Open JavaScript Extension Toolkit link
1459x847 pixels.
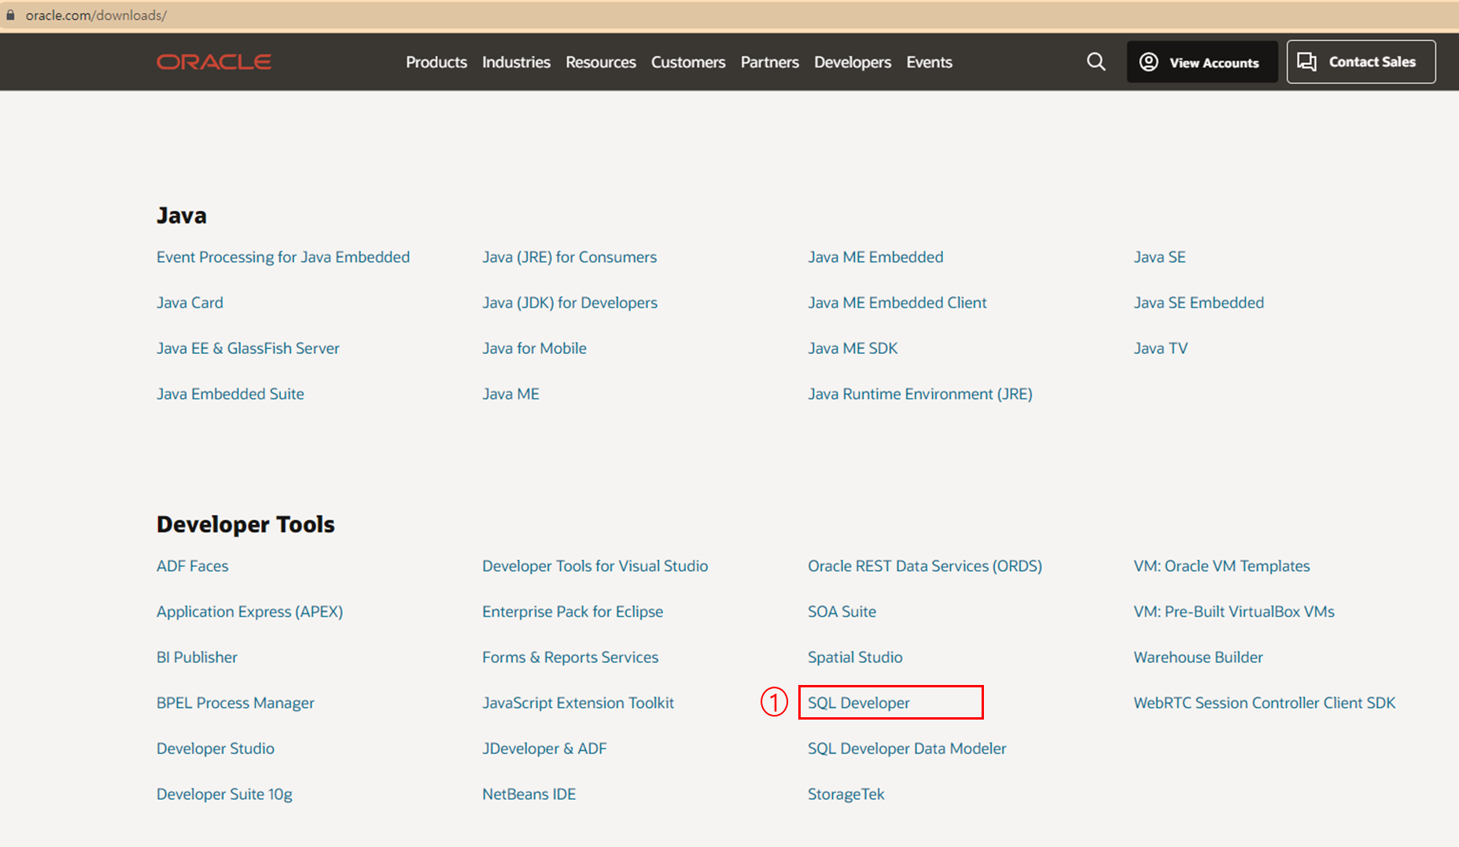click(578, 703)
